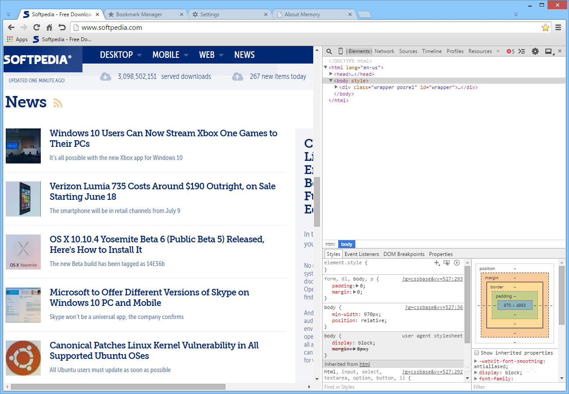Open the MOBILE menu dropdown
569x394 pixels.
(x=170, y=55)
